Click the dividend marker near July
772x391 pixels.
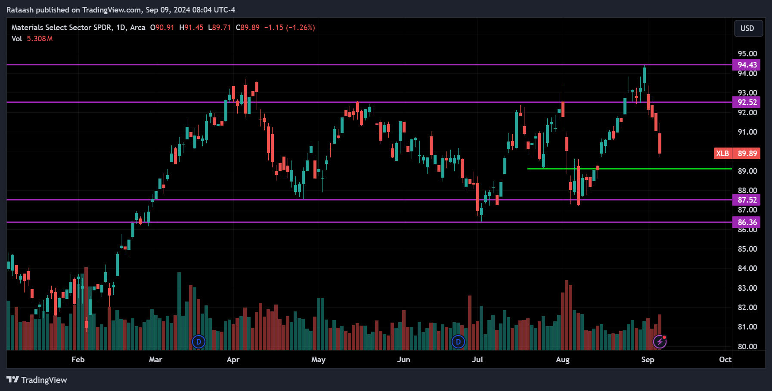[x=458, y=342]
